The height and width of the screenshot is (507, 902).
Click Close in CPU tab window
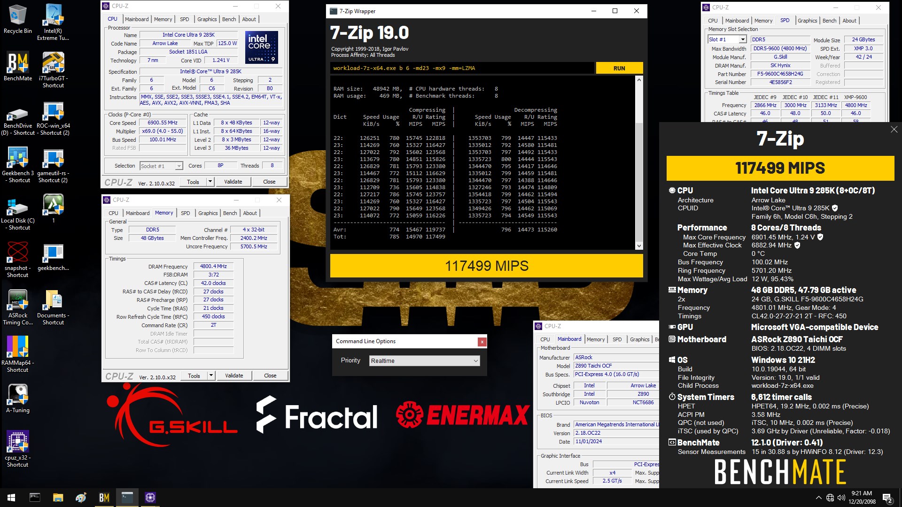pos(269,182)
